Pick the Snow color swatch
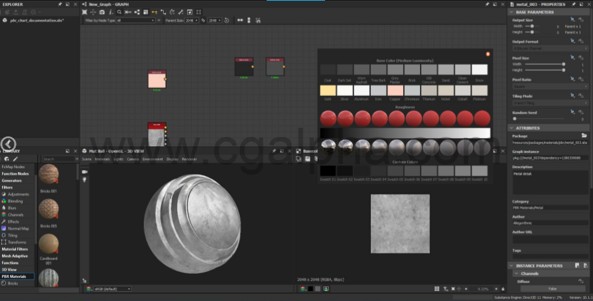The height and width of the screenshot is (301, 593). click(x=479, y=69)
